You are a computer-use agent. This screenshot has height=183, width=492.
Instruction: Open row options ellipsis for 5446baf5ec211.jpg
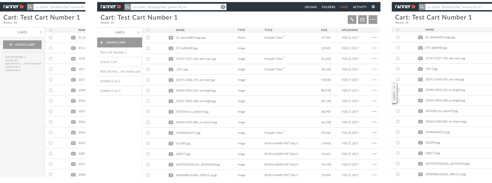coord(374,133)
